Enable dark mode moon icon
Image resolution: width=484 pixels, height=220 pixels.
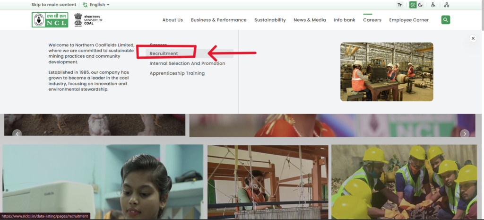coord(420,5)
